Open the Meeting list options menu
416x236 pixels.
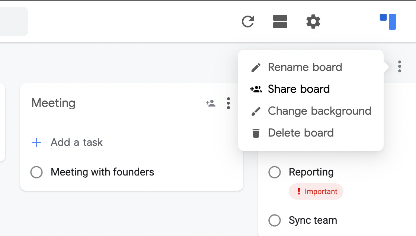(228, 104)
